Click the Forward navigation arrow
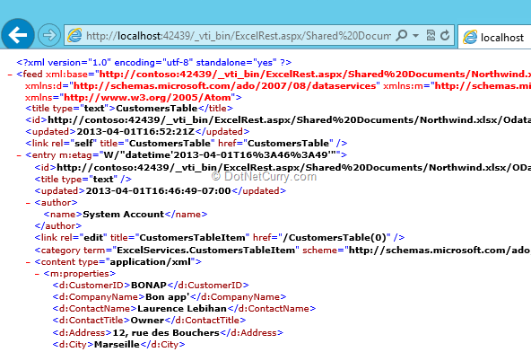 [x=49, y=35]
